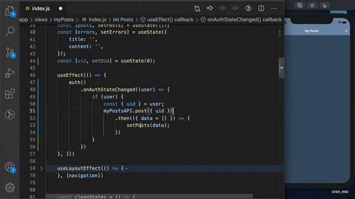This screenshot has width=355, height=199.
Task: Open the Search view in activity bar
Action: [x=10, y=31]
